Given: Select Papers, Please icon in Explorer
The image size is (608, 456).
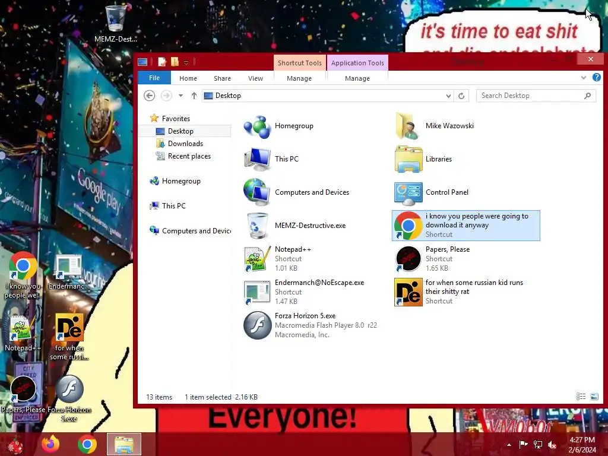Looking at the screenshot, I should (408, 259).
